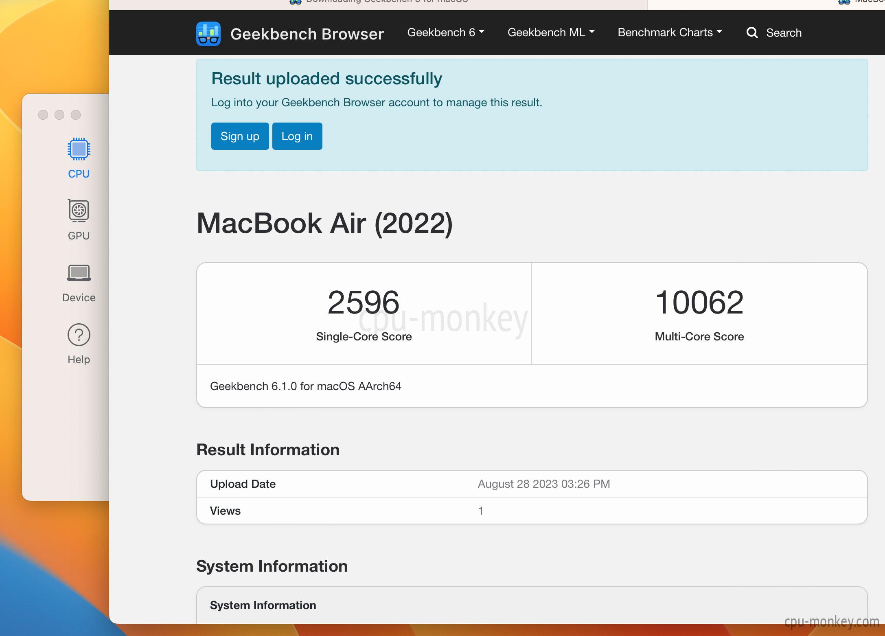Click the Single-Core Score label

point(364,336)
